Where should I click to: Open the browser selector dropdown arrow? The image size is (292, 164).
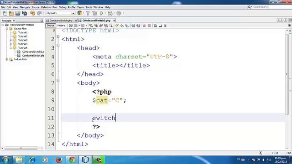(x=83, y=13)
